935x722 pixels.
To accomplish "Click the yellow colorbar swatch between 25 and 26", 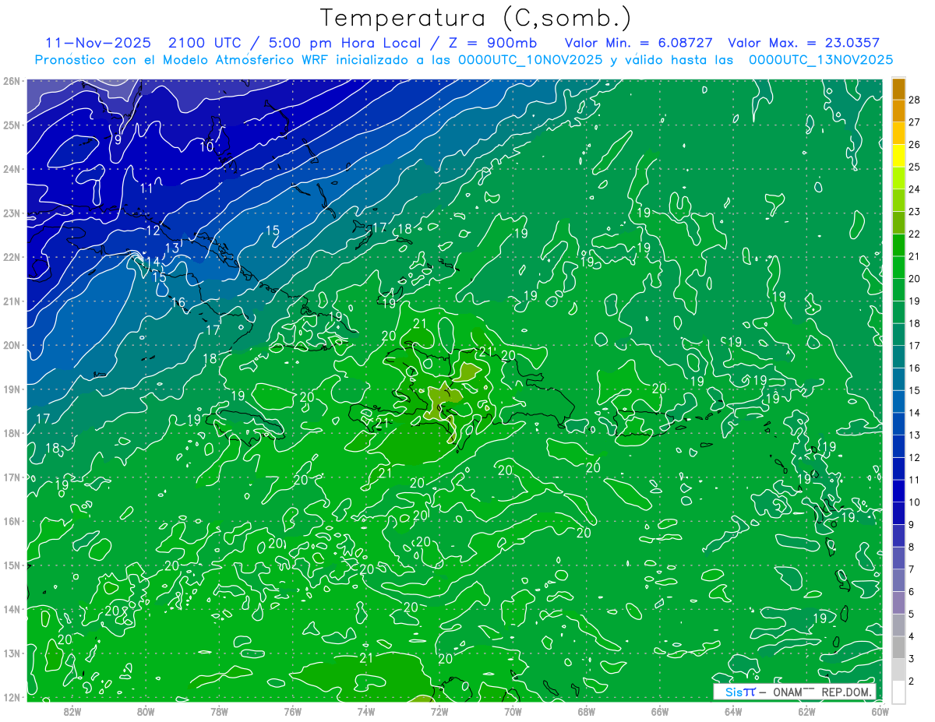I will tap(898, 156).
